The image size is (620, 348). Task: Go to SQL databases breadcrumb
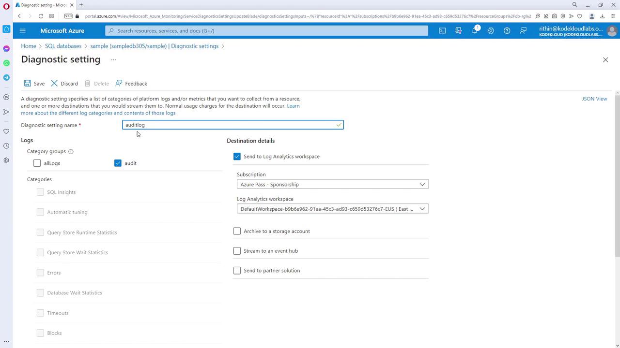(x=63, y=46)
